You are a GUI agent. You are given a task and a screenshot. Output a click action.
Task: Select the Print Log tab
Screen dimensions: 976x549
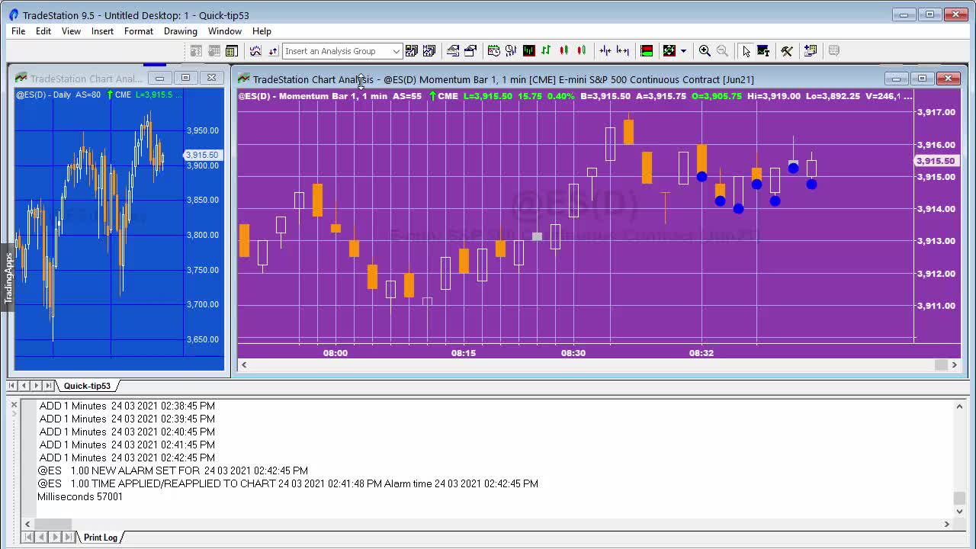[101, 538]
